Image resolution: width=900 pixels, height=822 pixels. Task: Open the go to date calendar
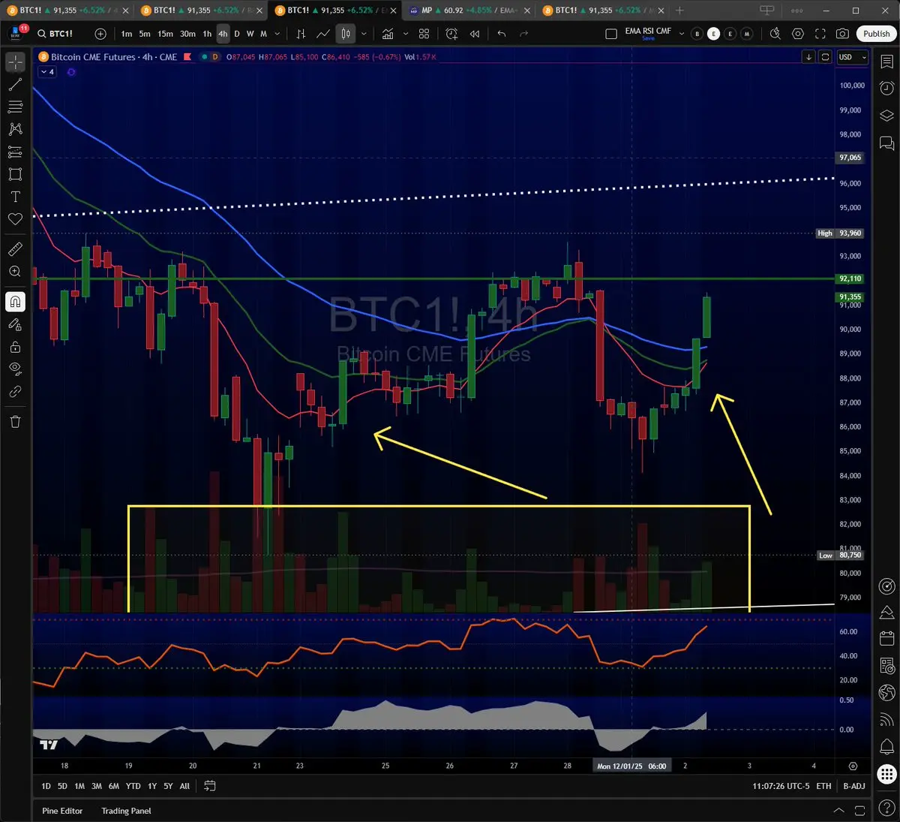[x=210, y=786]
